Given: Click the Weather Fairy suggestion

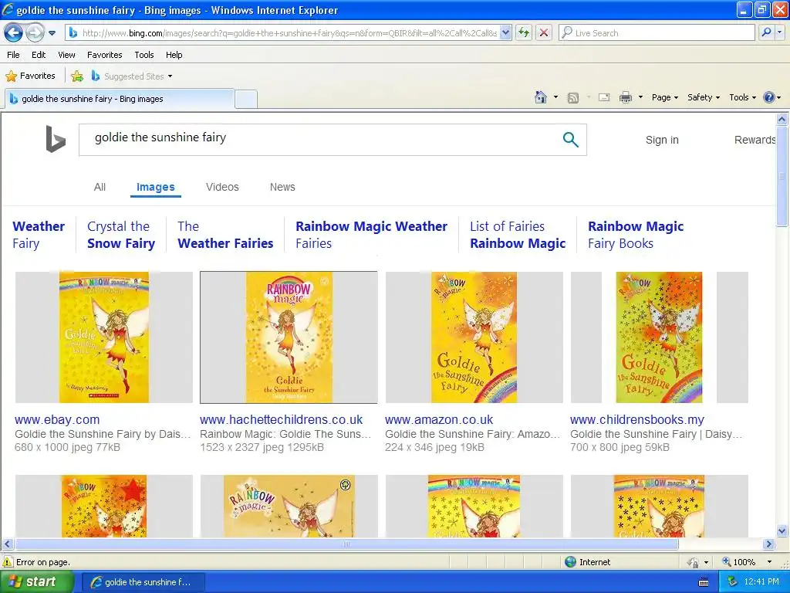Looking at the screenshot, I should (x=39, y=235).
